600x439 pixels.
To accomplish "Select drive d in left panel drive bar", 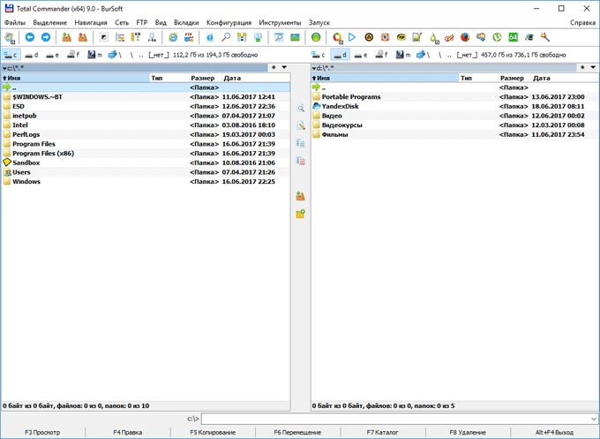I will [32, 55].
